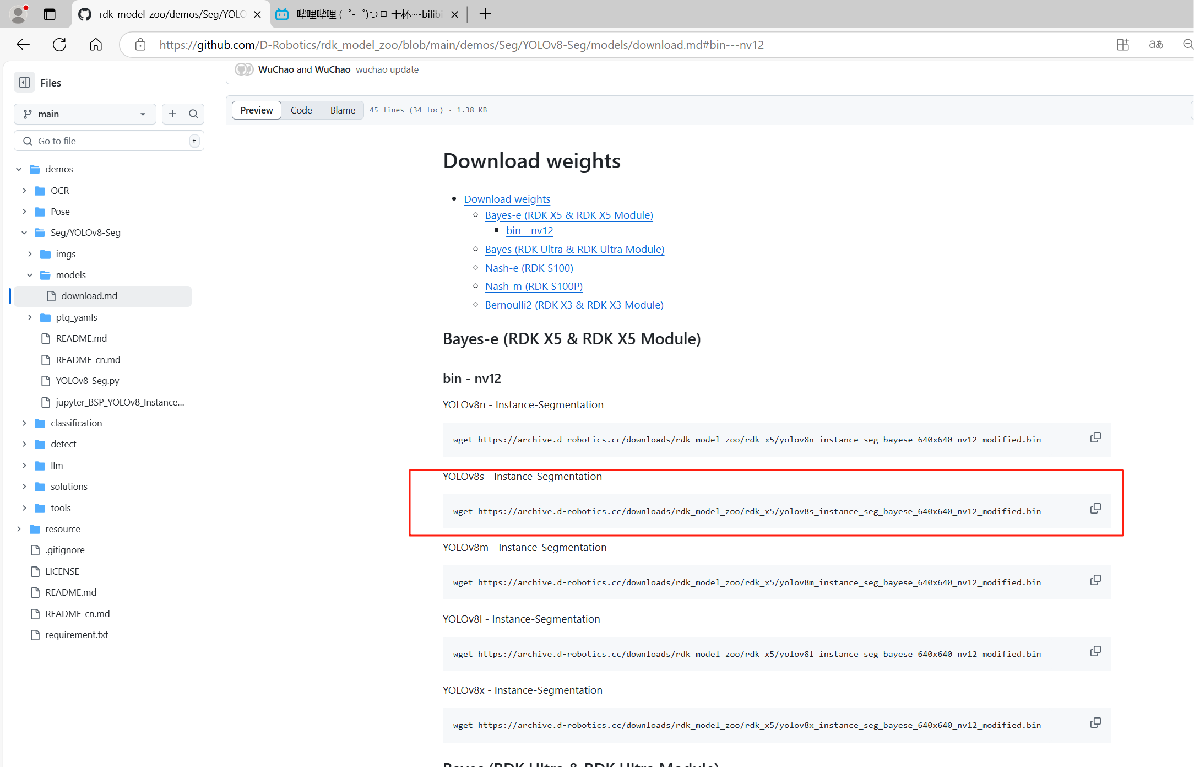Switch to the Preview view

257,110
